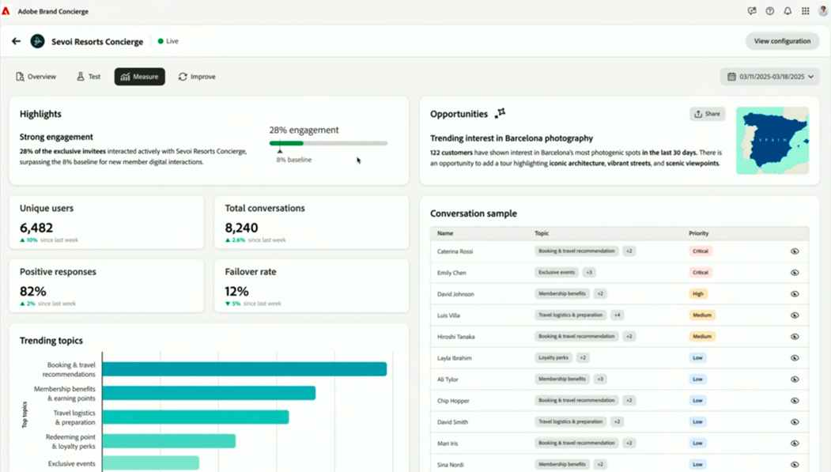View Caterina Rossi conversation via eye icon
The image size is (831, 472).
(795, 251)
